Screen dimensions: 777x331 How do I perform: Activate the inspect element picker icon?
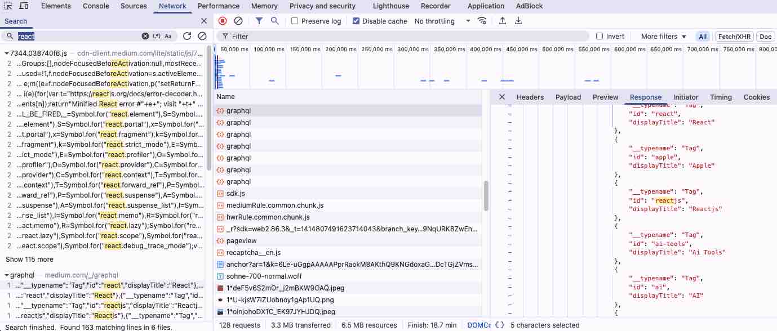(x=9, y=6)
